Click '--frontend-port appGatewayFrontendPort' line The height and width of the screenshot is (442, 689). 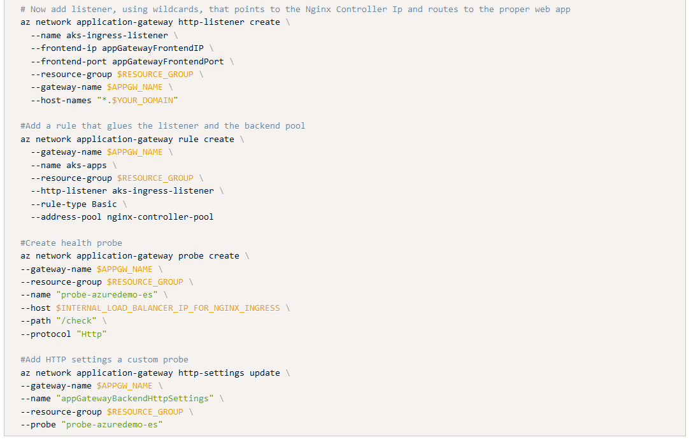tap(132, 61)
